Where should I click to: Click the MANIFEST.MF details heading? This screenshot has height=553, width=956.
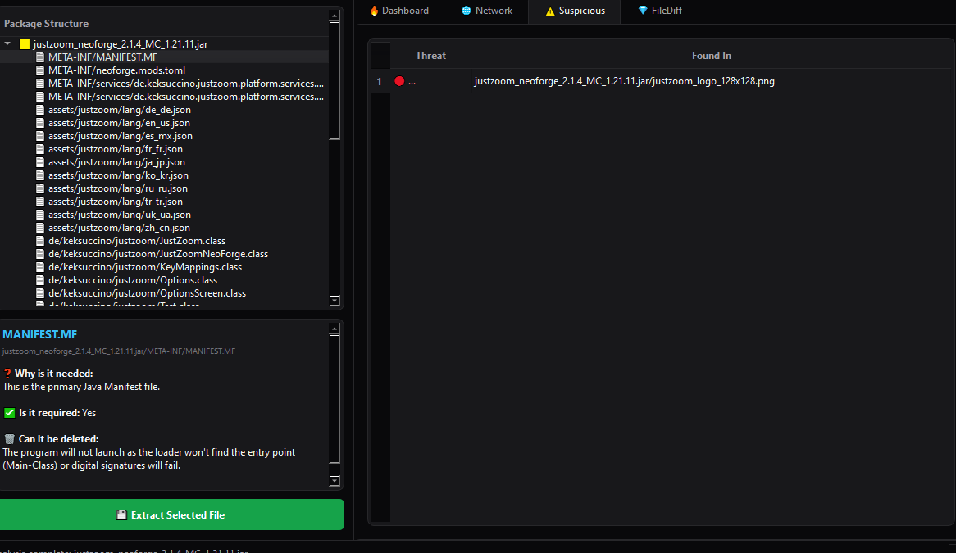[x=39, y=334]
